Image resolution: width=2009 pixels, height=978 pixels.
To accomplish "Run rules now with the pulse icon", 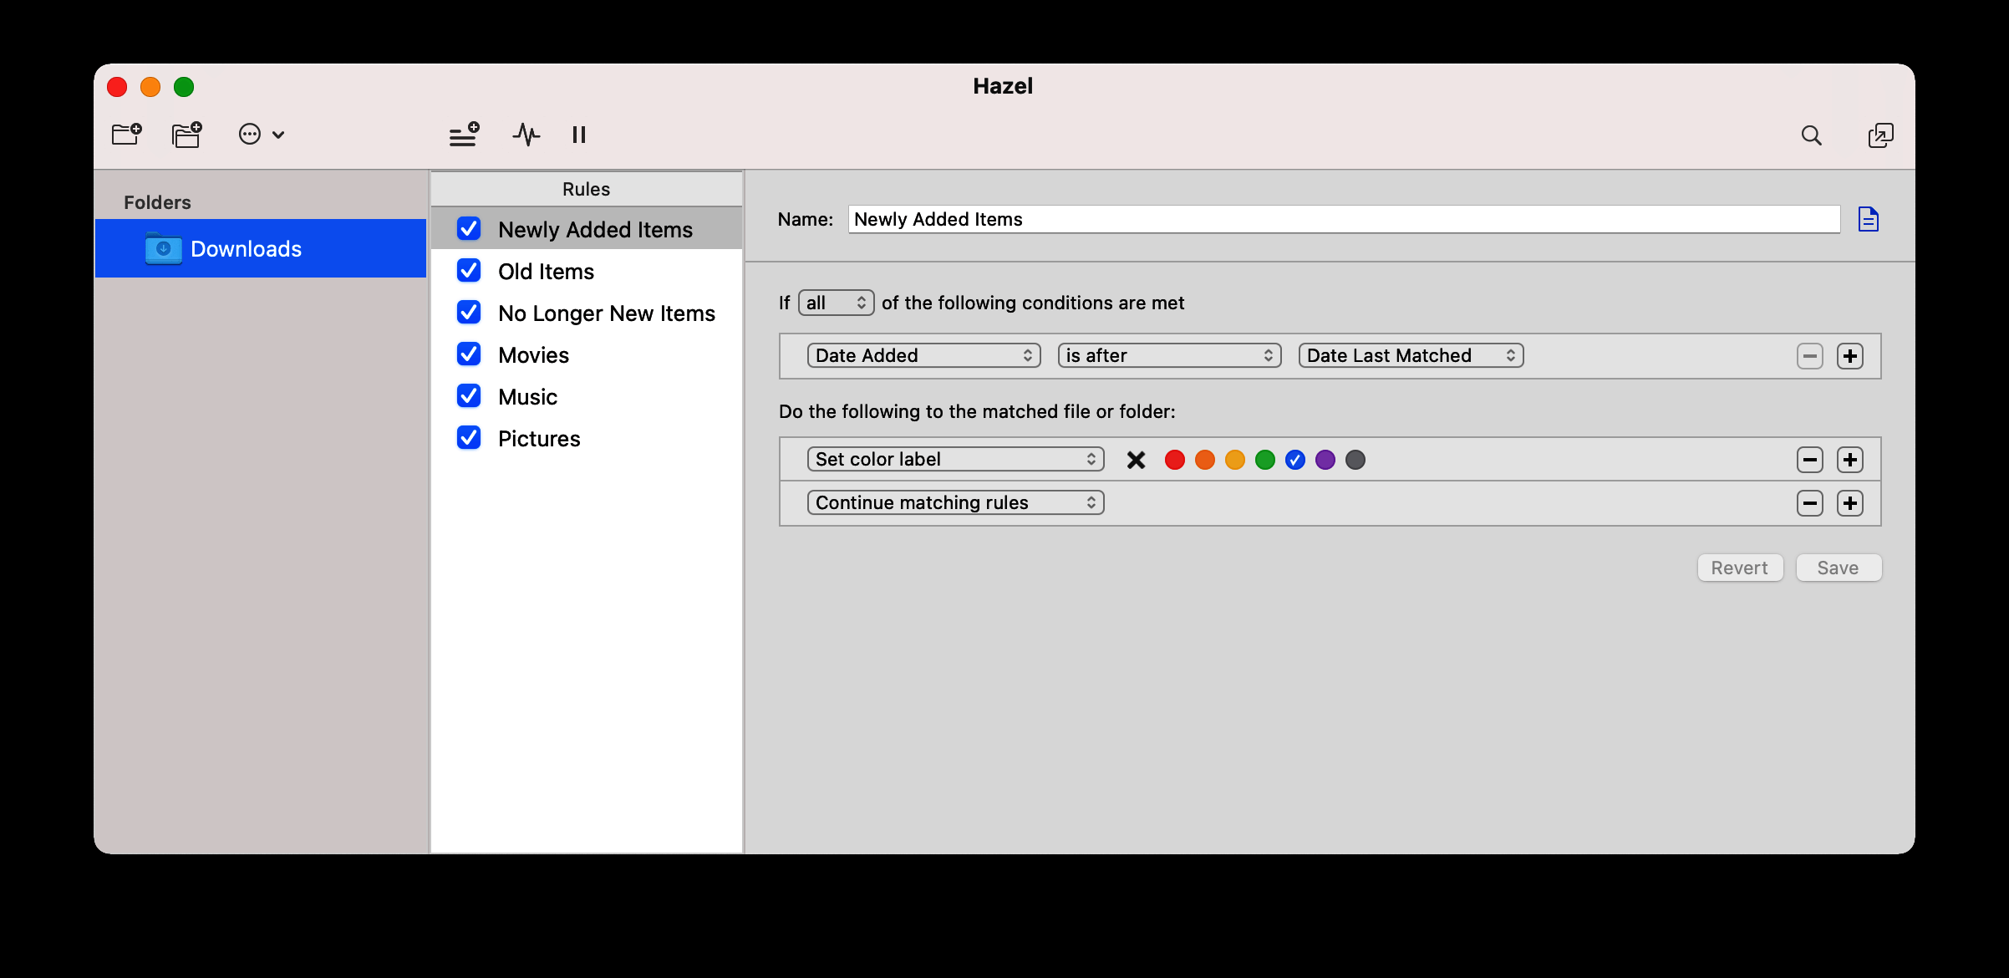I will pos(526,135).
